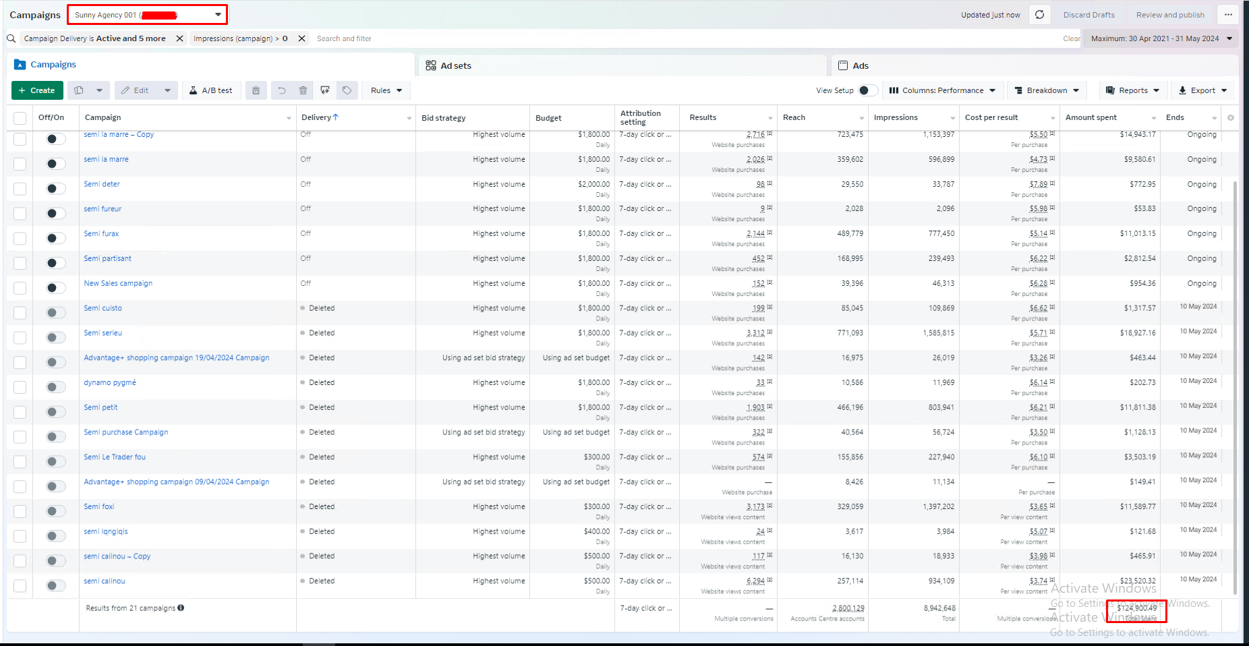Click the clipboard paste icon in toolbar

(x=256, y=90)
